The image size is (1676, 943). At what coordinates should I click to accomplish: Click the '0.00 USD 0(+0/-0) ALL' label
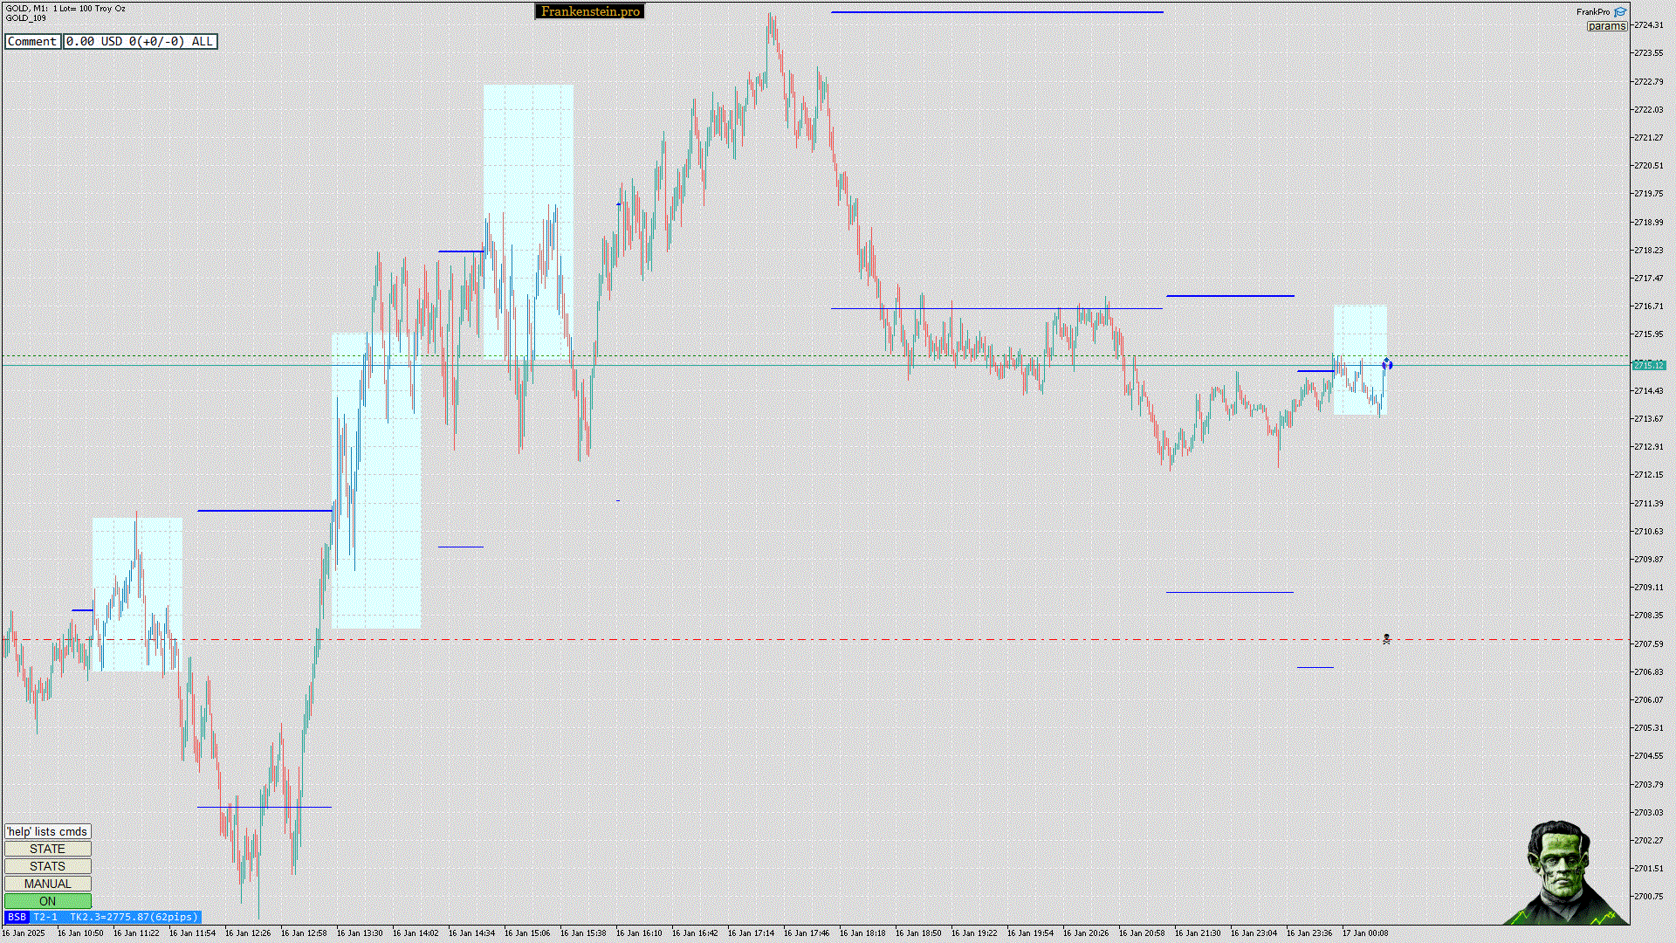click(141, 41)
